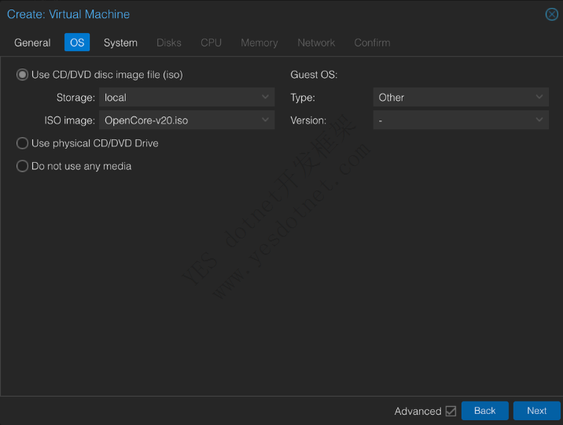Open the Storage dropdown arrow
The image size is (563, 425).
266,98
